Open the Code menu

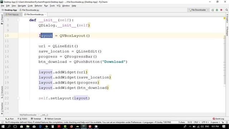pos(30,6)
